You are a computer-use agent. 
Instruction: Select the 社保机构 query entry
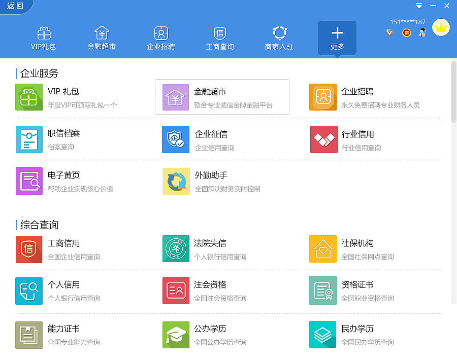(323, 249)
